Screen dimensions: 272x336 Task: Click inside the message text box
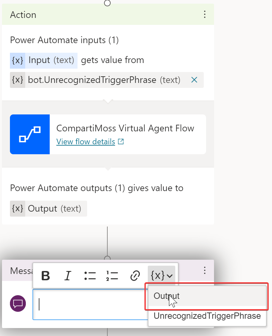(89, 304)
